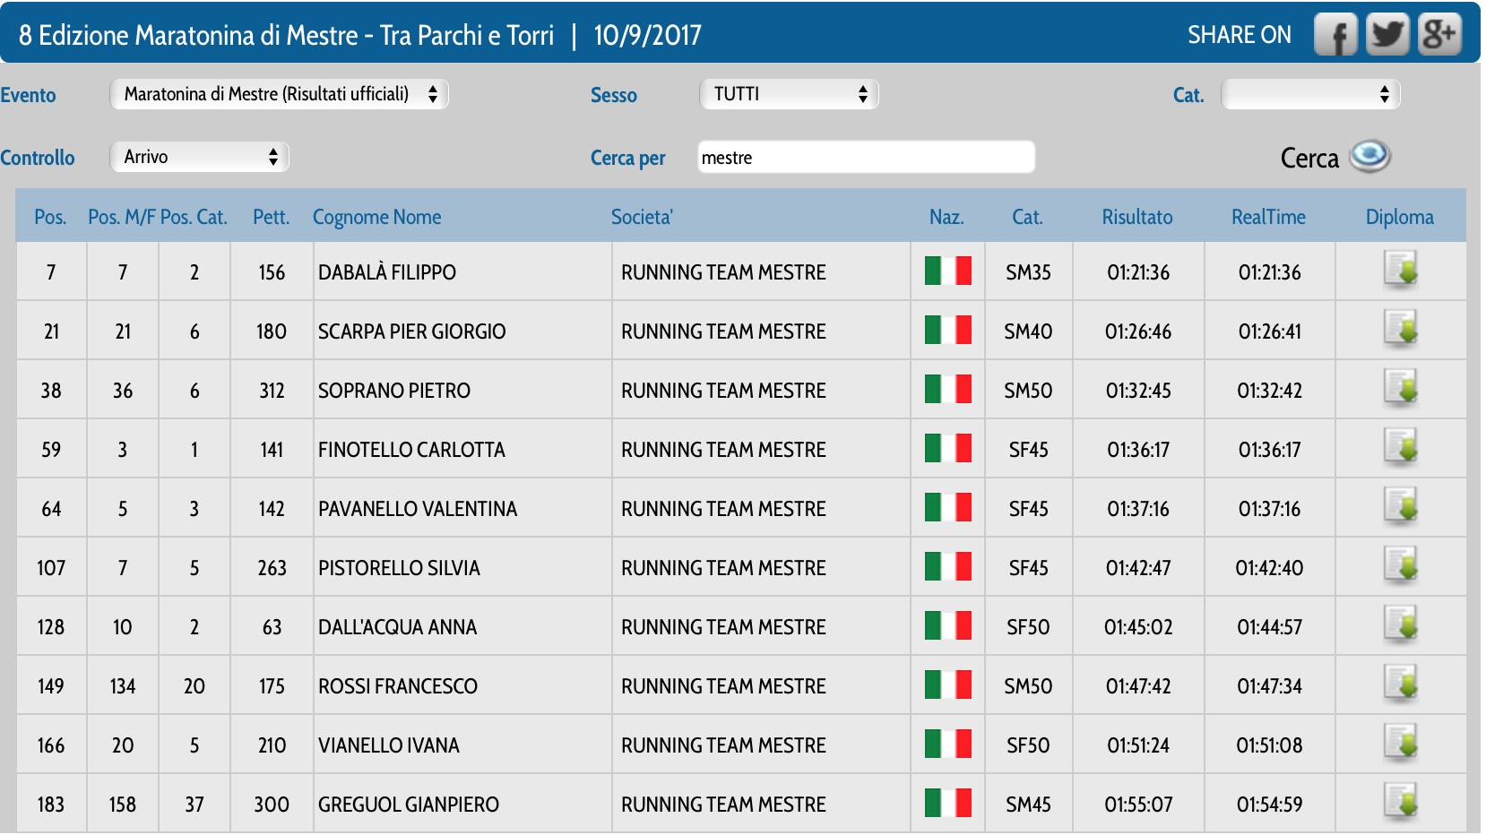Expand the Cat. category dropdown
Image resolution: width=1486 pixels, height=835 pixels.
(x=1310, y=94)
